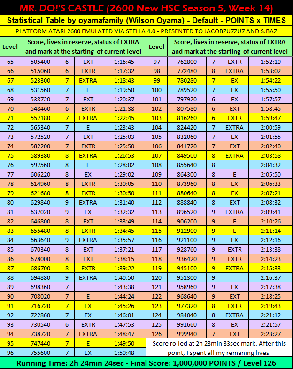Click the Running Time and Final Score footer
This screenshot has width=293, height=369.
click(x=146, y=363)
